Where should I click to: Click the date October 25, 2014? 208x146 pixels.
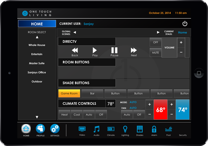click(x=160, y=13)
